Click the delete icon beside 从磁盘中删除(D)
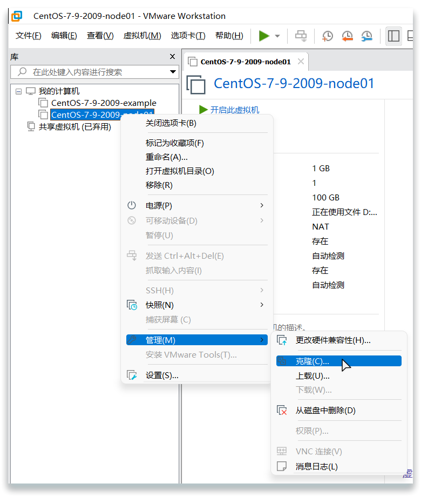 coord(282,411)
